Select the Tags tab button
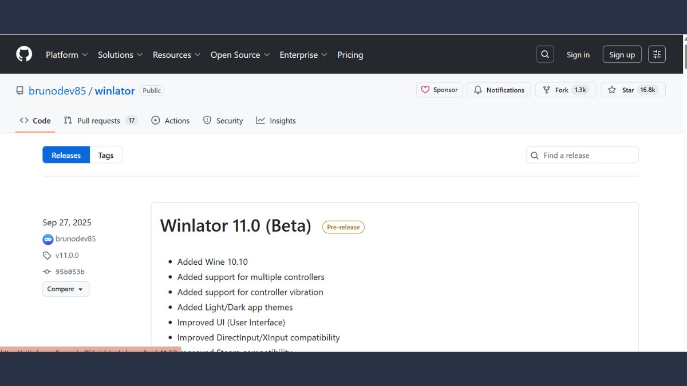687x386 pixels. (x=106, y=155)
